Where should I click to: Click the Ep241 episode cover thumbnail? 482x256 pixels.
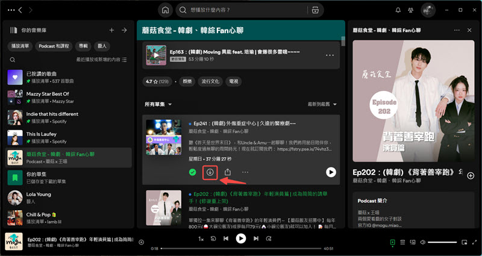click(163, 137)
